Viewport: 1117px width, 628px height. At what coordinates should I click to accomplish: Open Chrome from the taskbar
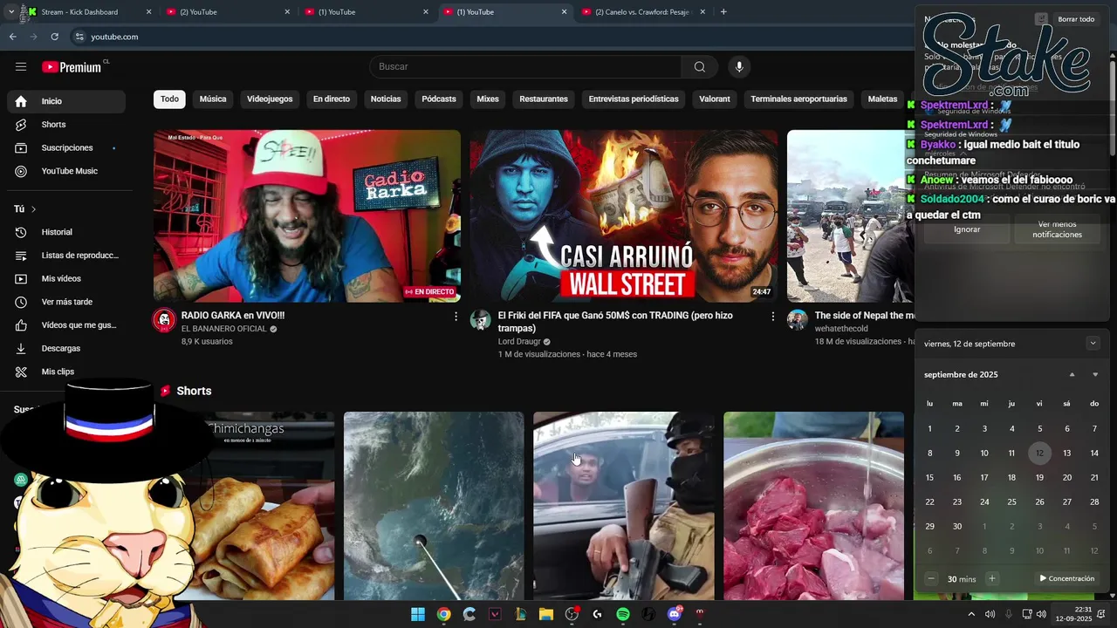tap(443, 614)
